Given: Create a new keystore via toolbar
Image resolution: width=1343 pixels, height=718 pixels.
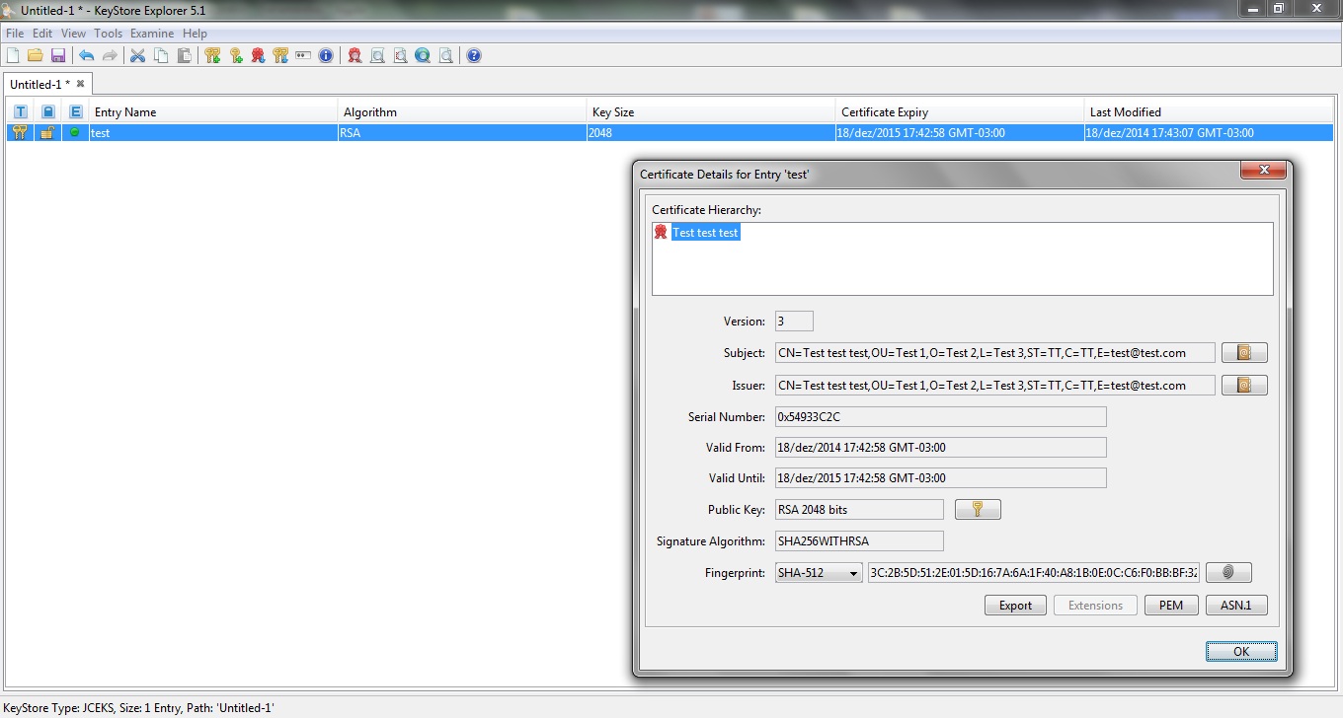Looking at the screenshot, I should point(13,55).
